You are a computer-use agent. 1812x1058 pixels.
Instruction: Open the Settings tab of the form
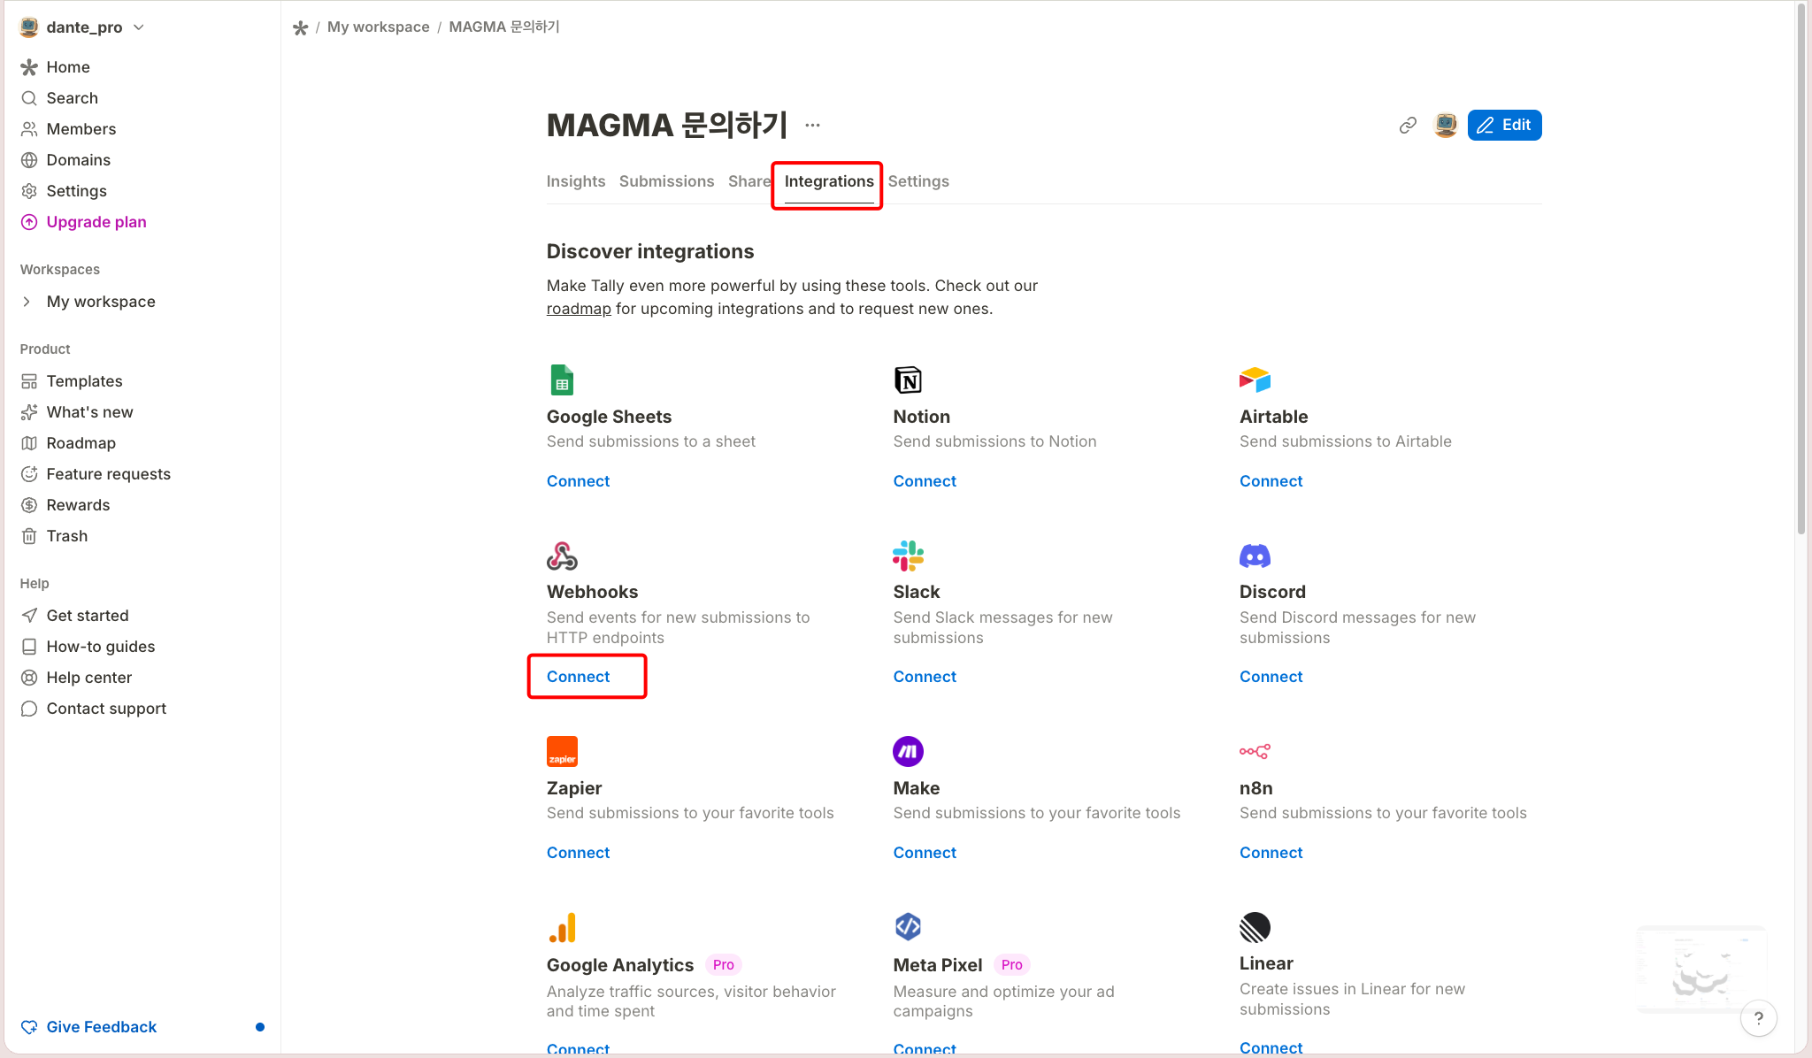coord(918,181)
